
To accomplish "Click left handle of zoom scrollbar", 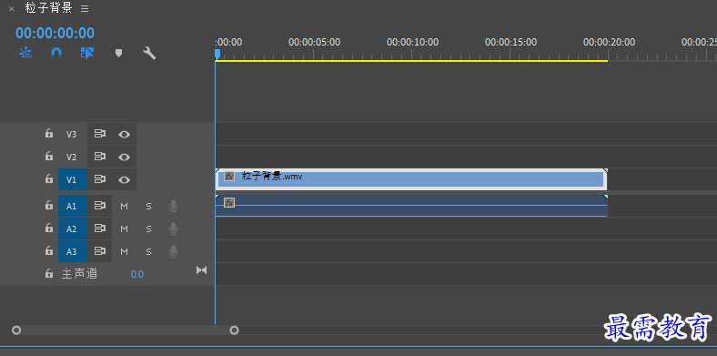I will coord(16,330).
